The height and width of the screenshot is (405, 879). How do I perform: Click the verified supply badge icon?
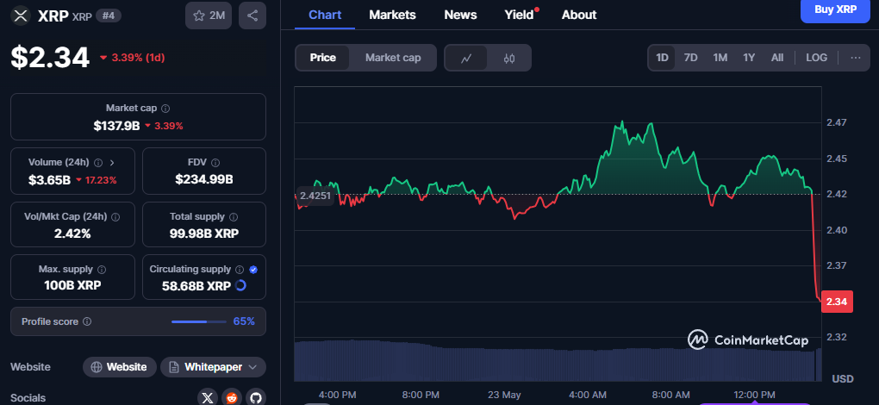[x=253, y=270]
